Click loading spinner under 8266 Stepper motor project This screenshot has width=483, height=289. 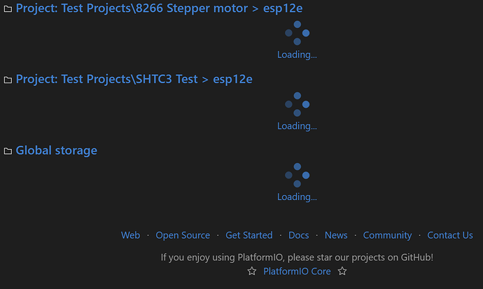(x=297, y=33)
